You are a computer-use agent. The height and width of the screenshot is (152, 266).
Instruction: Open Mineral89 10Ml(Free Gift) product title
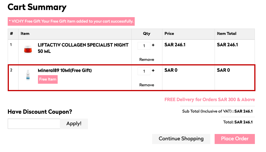pos(65,70)
